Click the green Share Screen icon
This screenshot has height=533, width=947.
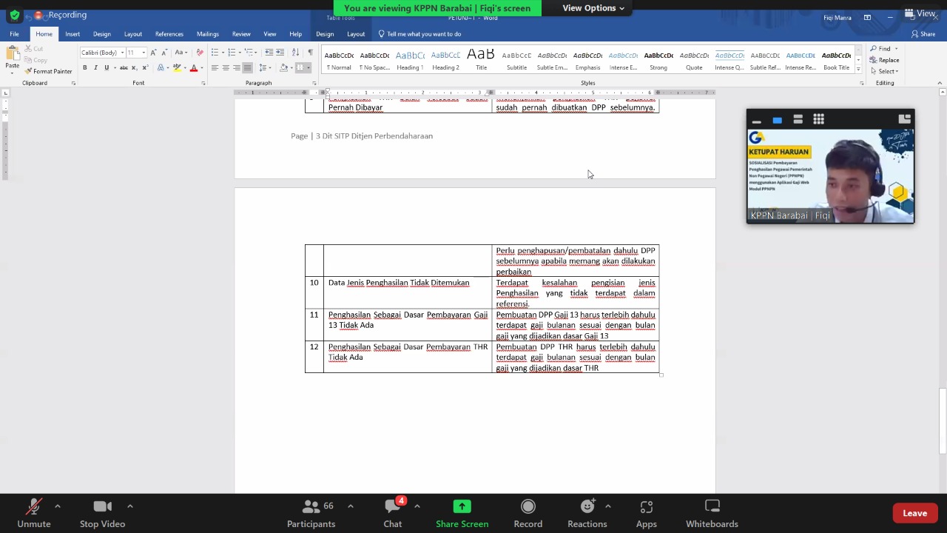(x=462, y=507)
